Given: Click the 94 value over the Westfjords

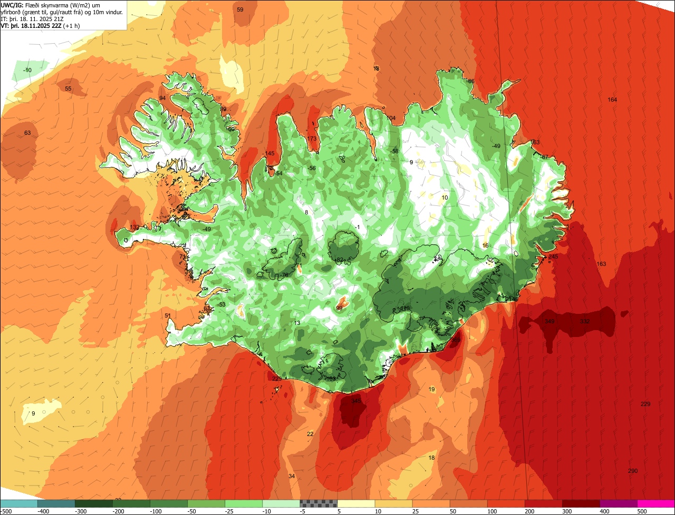Looking at the screenshot, I should click(162, 98).
